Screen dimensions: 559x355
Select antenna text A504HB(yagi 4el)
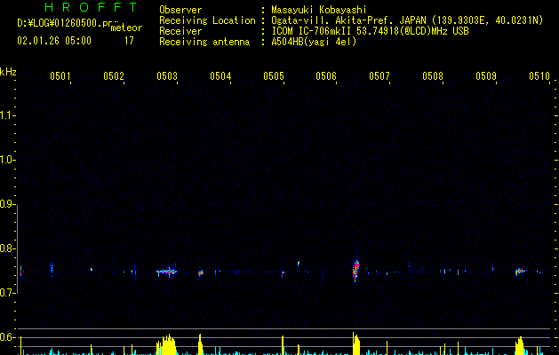pos(314,42)
